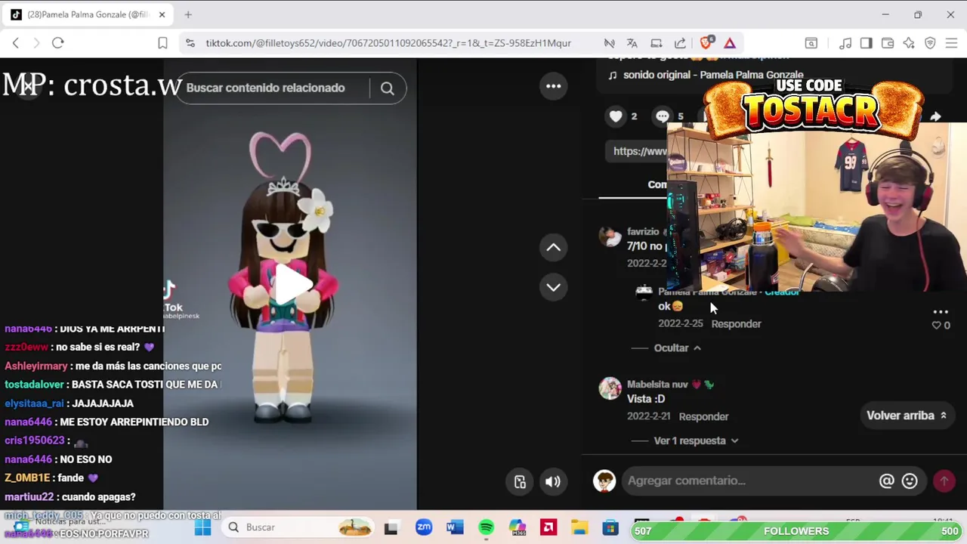Open Copilot M365 from the taskbar
The width and height of the screenshot is (967, 544).
(517, 527)
